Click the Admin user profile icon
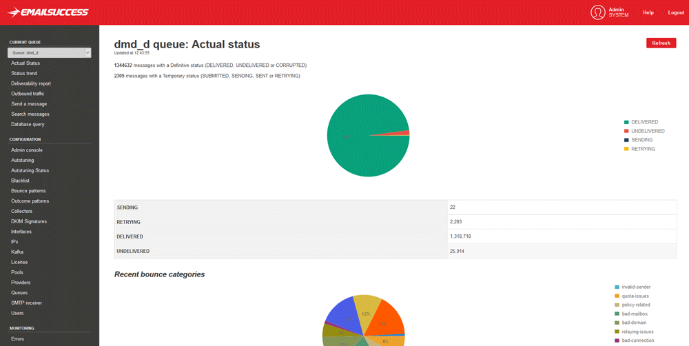The height and width of the screenshot is (346, 689). pos(597,12)
